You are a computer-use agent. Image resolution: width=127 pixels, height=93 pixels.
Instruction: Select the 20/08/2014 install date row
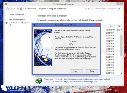tap(110, 33)
